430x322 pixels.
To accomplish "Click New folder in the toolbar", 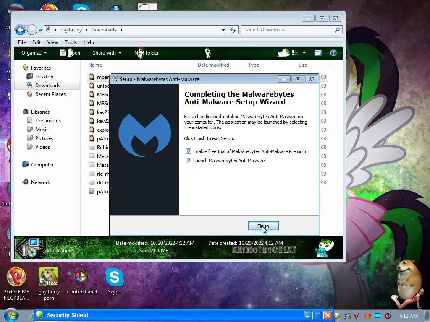I will 147,53.
